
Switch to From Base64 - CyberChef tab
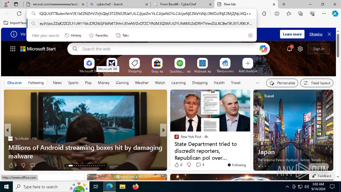point(182,4)
